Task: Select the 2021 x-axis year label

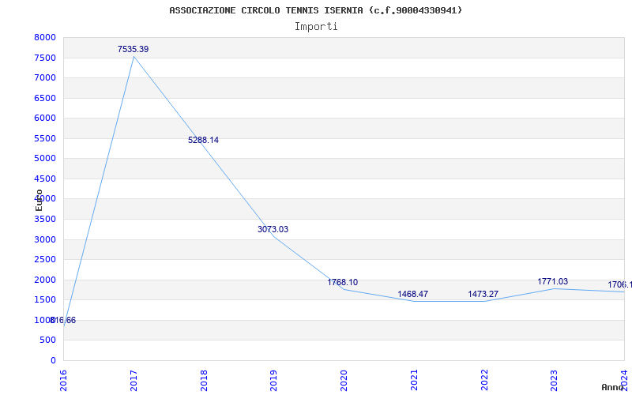Action: [414, 381]
